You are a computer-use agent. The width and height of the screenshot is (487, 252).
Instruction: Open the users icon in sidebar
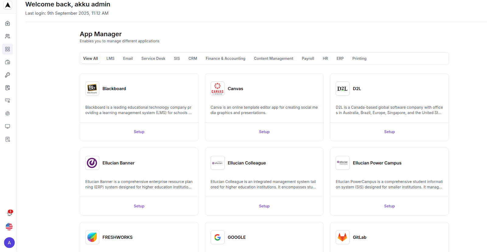pos(8,36)
